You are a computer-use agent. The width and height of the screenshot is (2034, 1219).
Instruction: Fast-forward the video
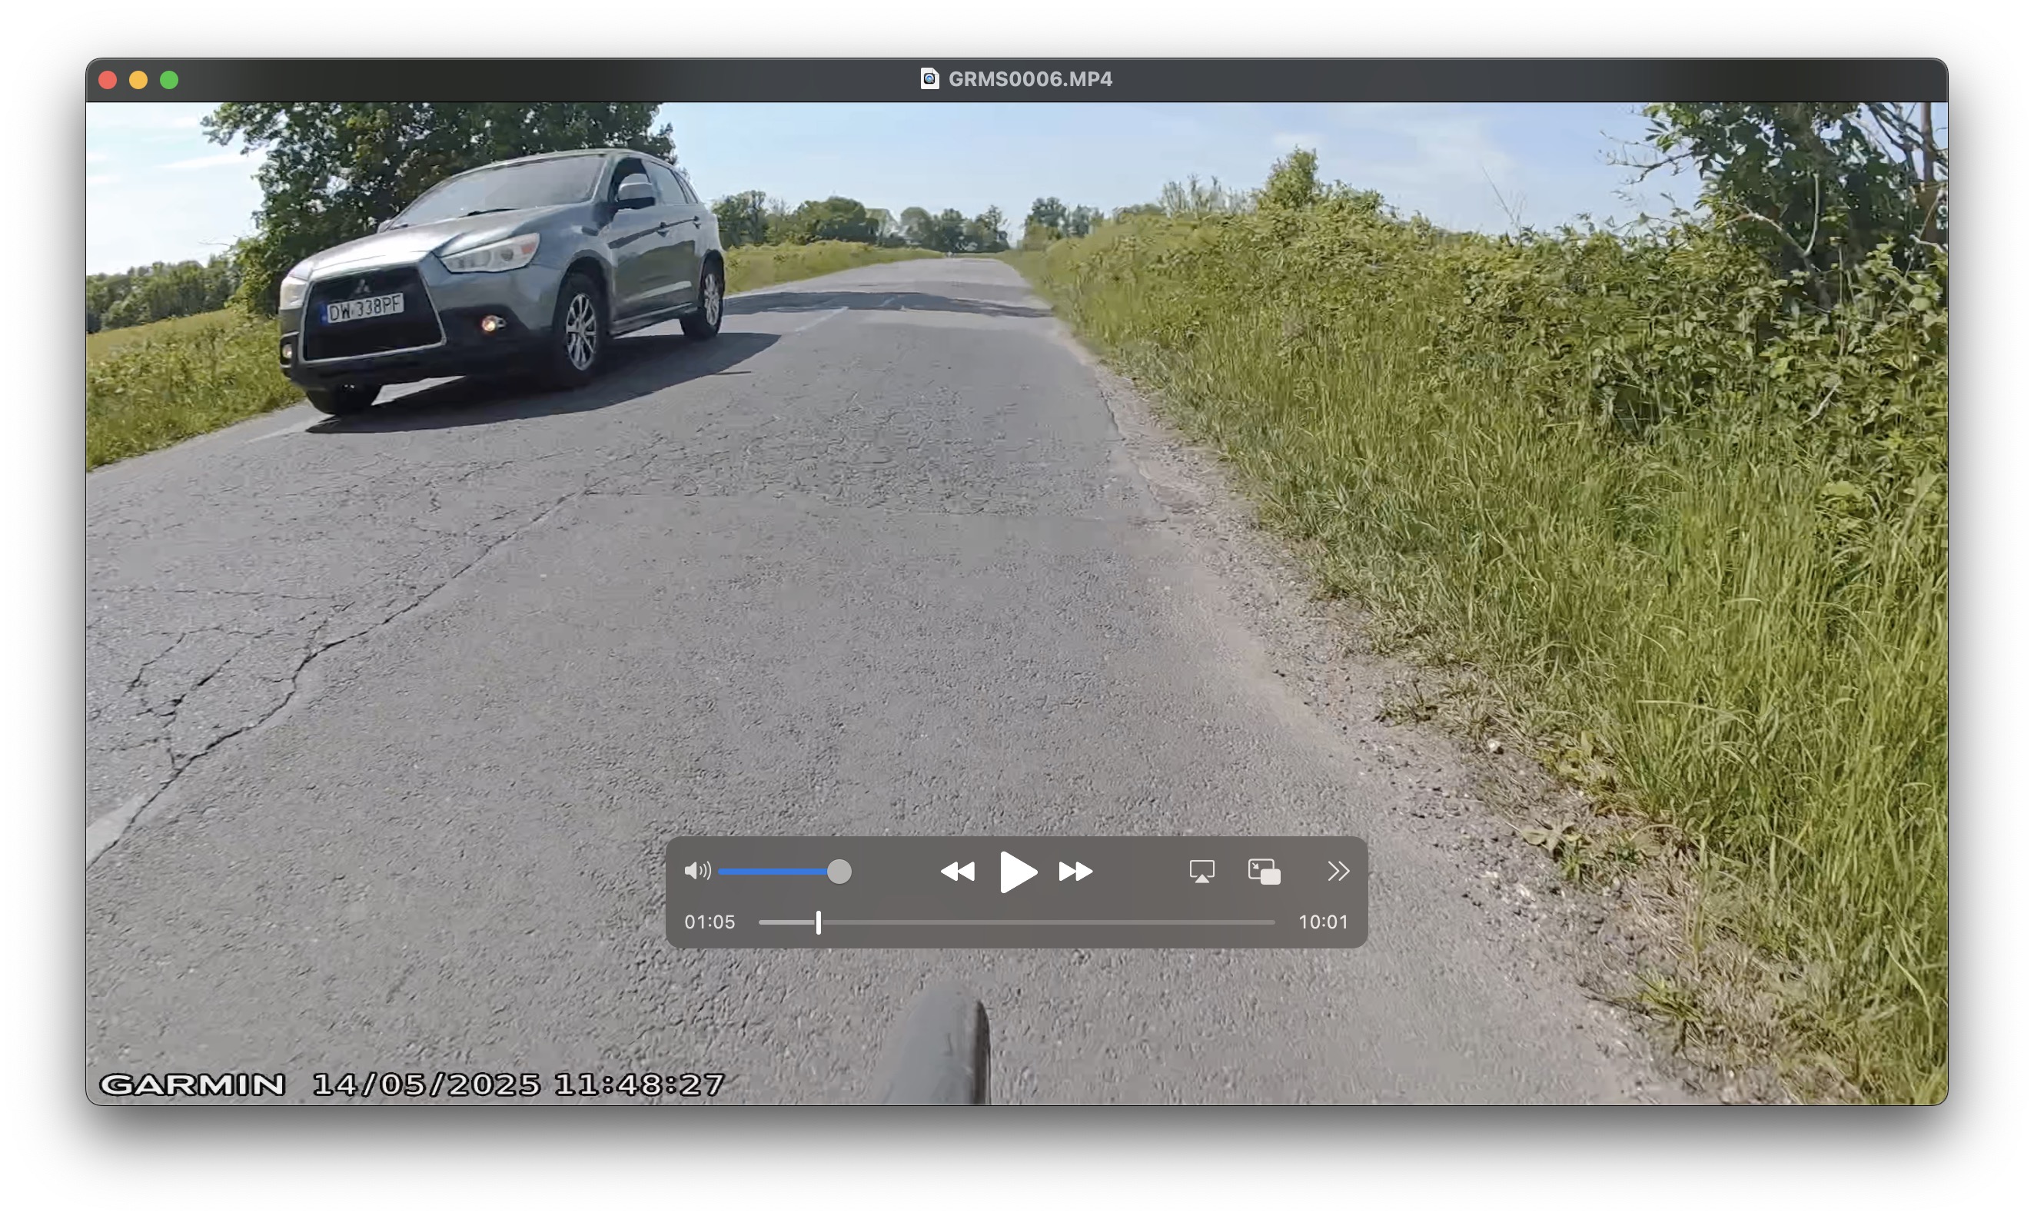[x=1076, y=872]
